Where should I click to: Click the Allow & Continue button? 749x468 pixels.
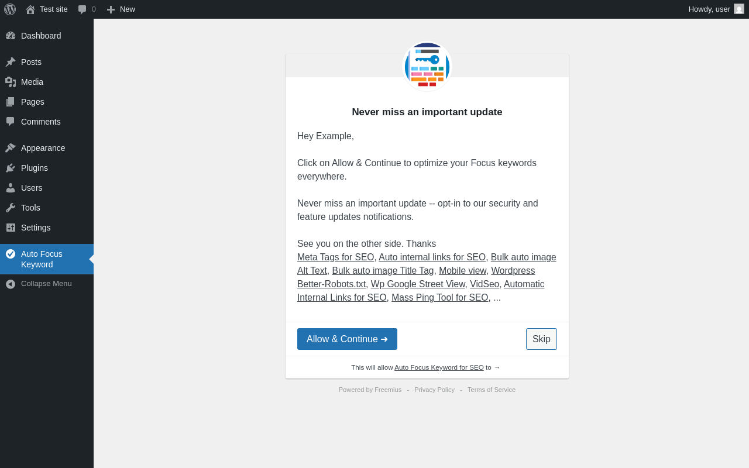347,339
